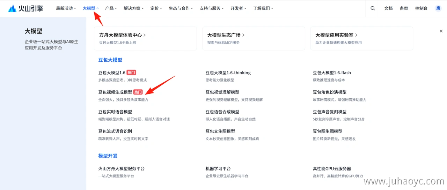Choose 豆包流式语音识别
Image resolution: width=447 pixels, height=190 pixels.
[x=115, y=131]
